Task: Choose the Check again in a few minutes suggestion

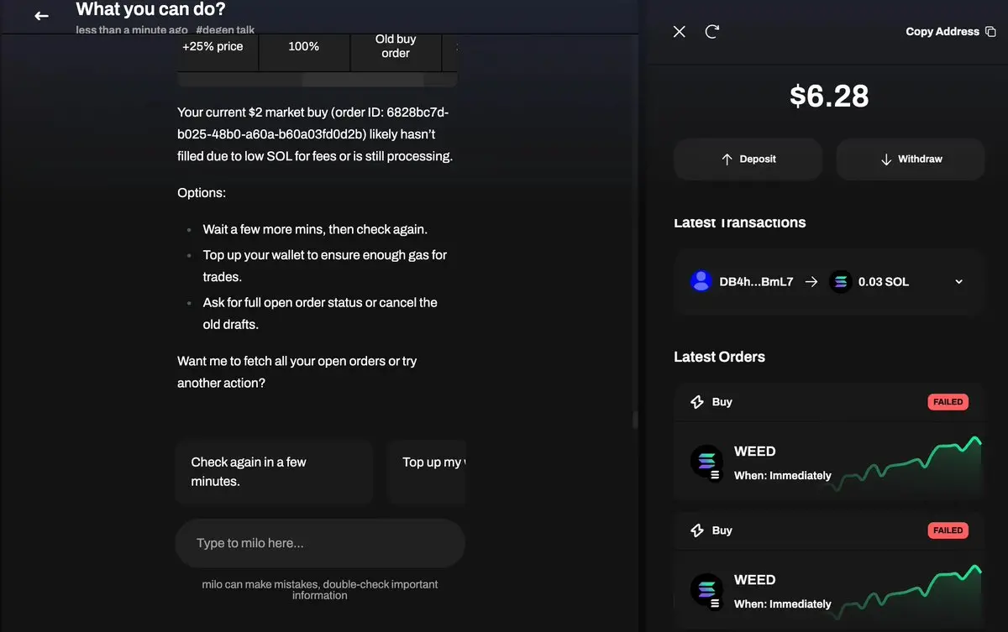Action: coord(274,471)
